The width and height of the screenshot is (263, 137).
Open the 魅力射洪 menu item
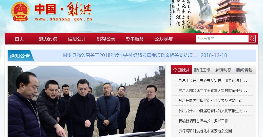pos(48,39)
